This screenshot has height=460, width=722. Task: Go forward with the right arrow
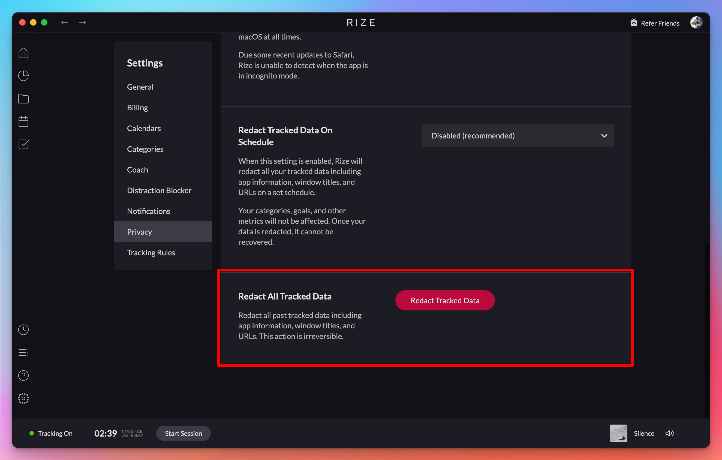point(82,22)
